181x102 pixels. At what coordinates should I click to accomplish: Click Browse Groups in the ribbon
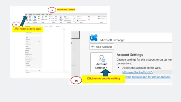pyautogui.click(x=102, y=19)
